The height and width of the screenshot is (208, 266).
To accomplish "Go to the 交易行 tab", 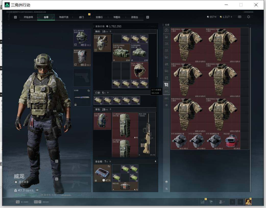I will (99, 17).
